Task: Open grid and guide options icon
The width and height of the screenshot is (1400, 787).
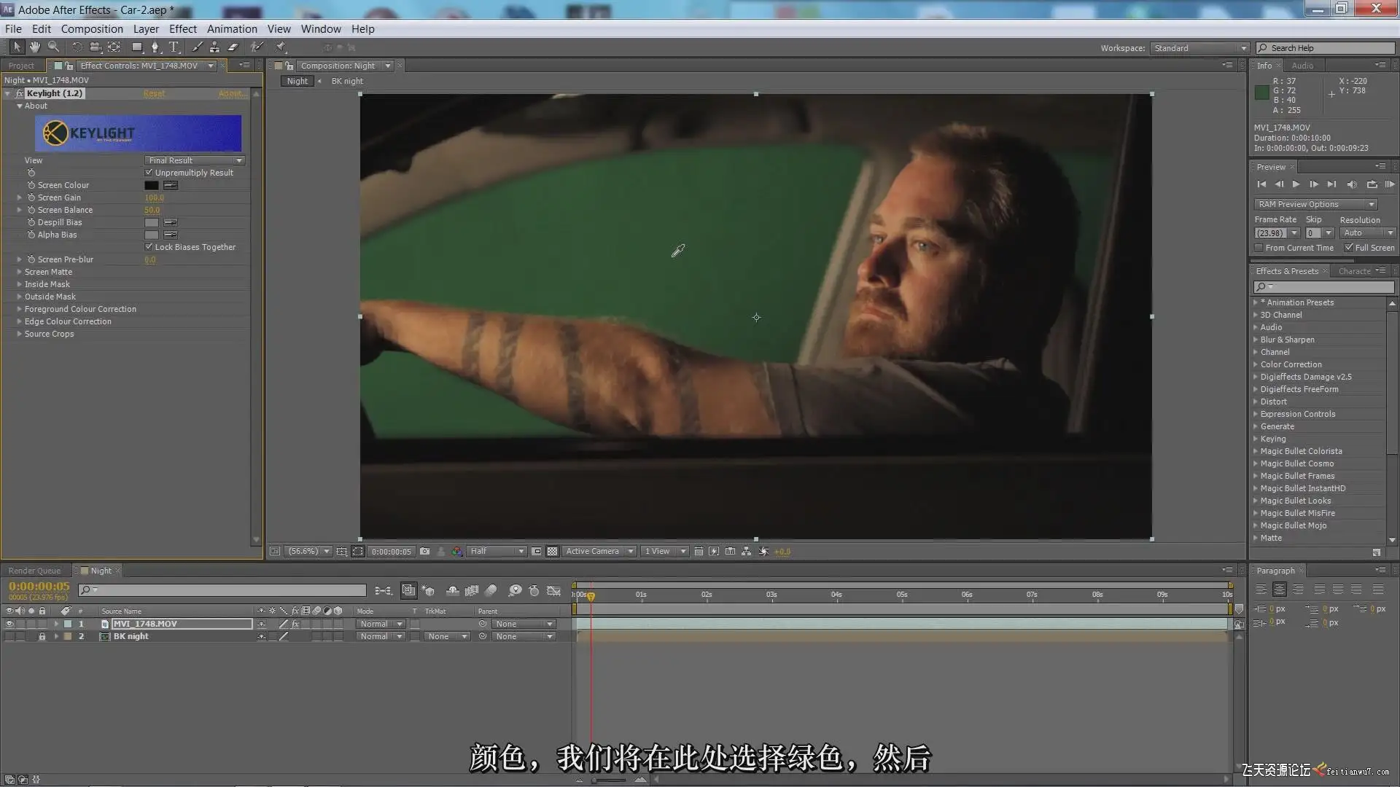Action: pyautogui.click(x=341, y=552)
